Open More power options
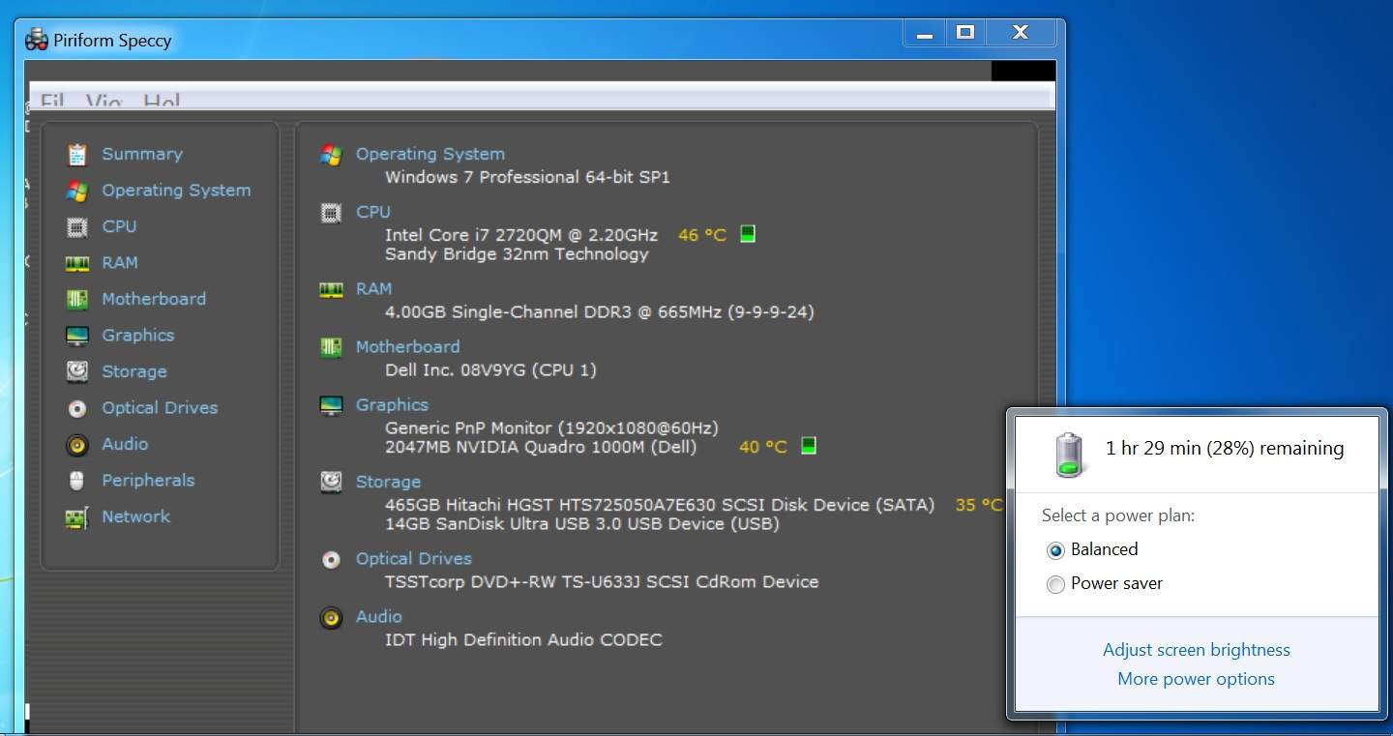This screenshot has height=736, width=1393. point(1197,679)
